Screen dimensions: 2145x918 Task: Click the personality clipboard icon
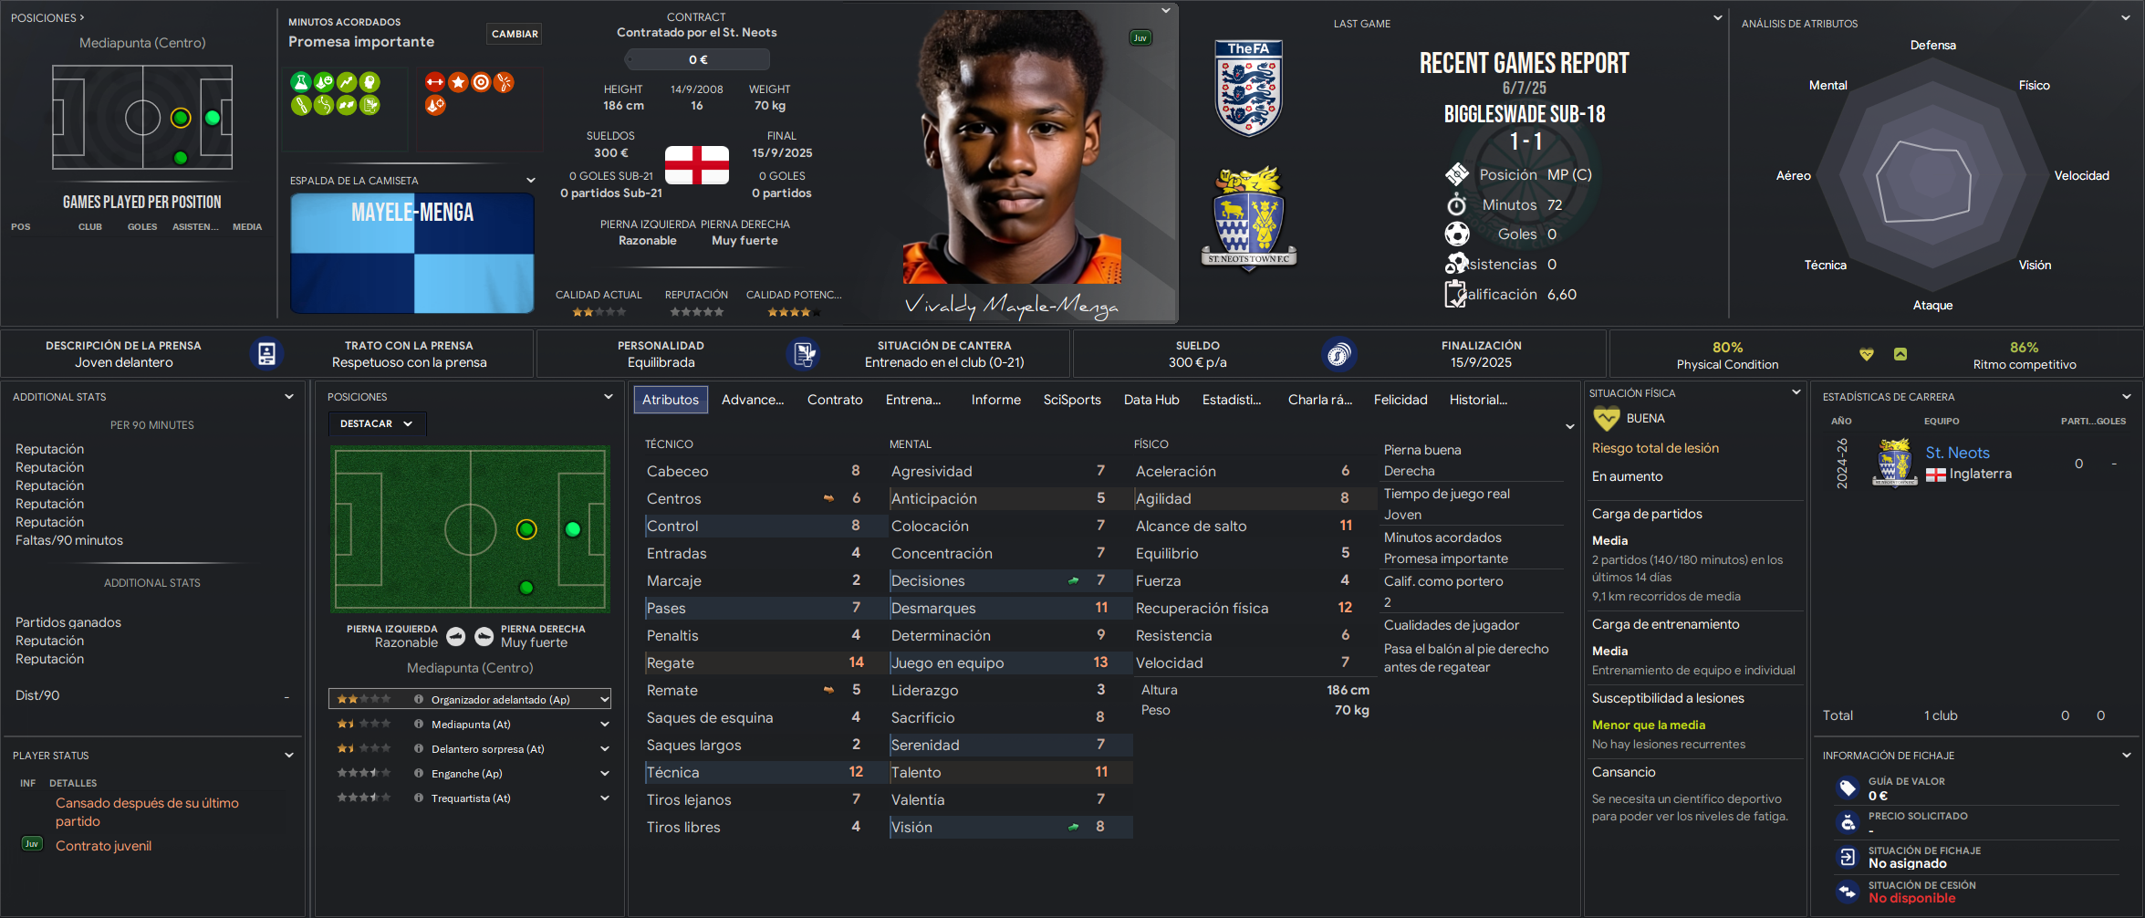point(803,354)
